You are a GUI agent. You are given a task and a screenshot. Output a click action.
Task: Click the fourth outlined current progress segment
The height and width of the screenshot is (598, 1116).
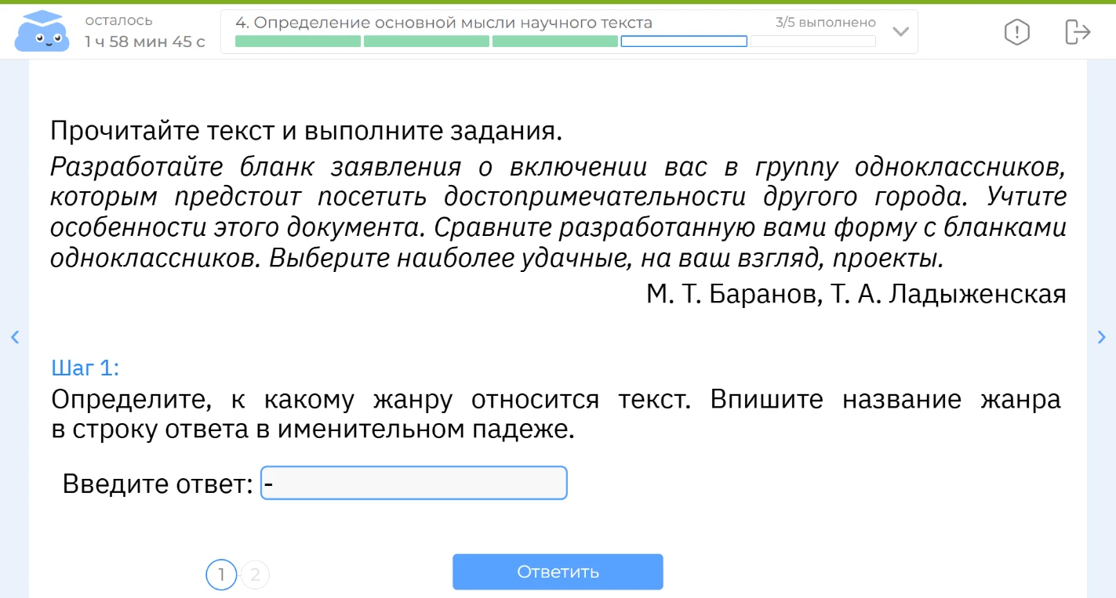684,41
